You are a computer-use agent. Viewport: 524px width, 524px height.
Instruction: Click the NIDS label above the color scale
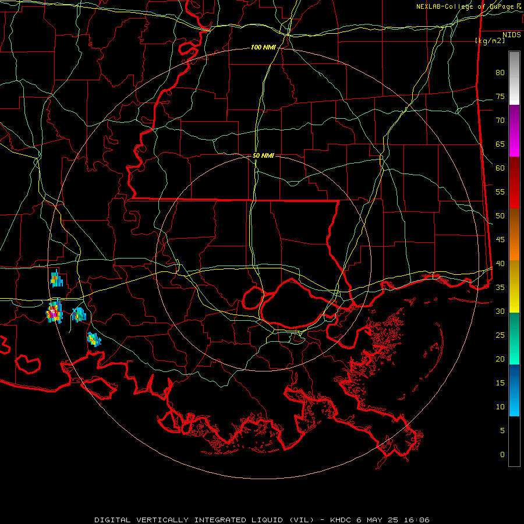pyautogui.click(x=511, y=34)
